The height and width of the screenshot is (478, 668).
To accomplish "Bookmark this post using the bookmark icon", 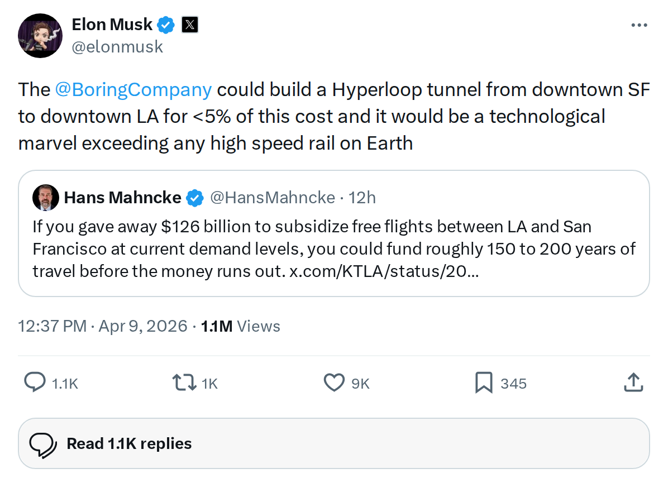I will (x=485, y=383).
